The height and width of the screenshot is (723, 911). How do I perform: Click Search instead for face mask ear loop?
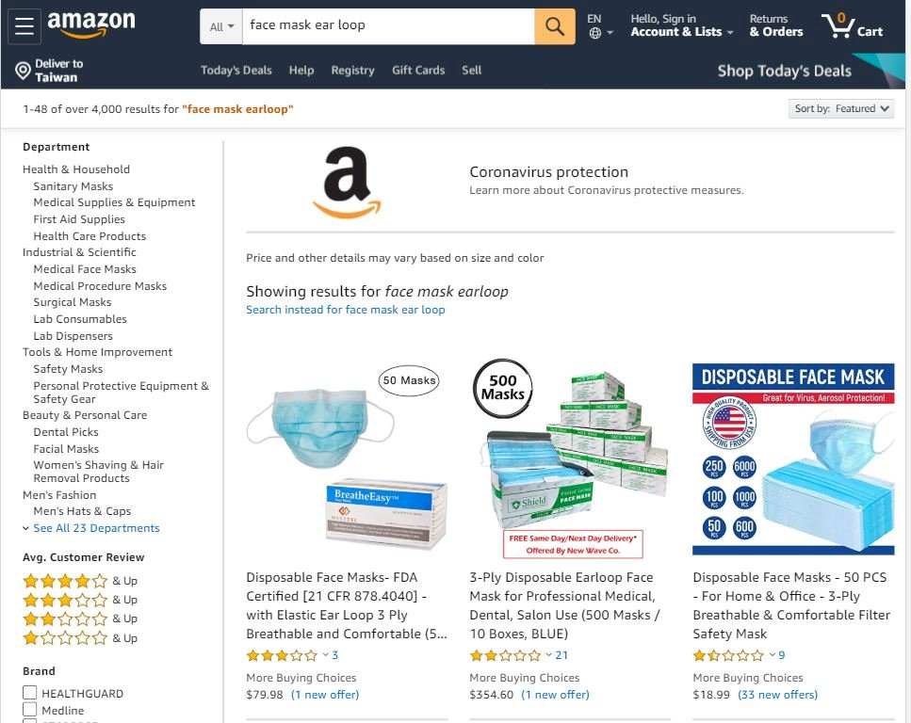[x=345, y=310]
